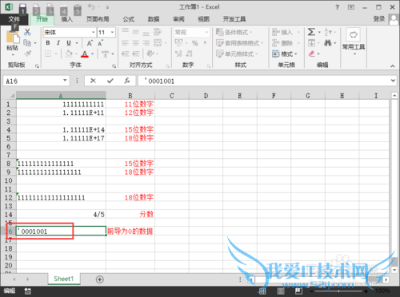Screen dimensions: 400x297
Task: Open the 文件 File tab
Action: (14, 19)
